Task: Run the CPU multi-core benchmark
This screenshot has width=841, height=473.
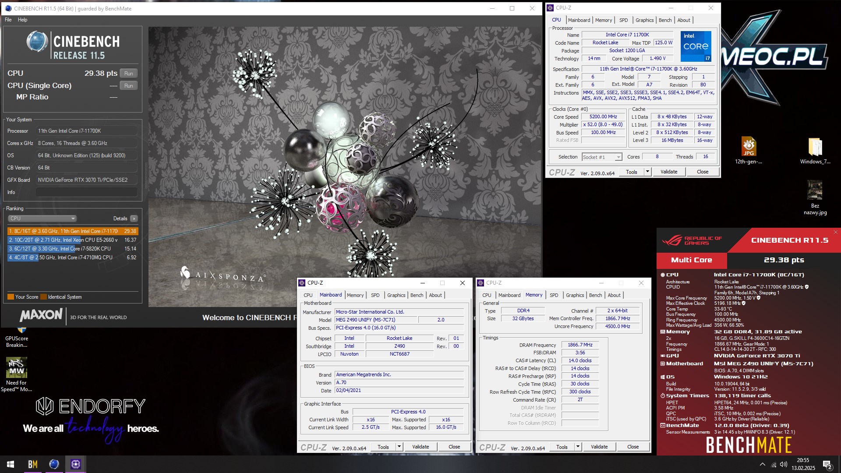Action: tap(128, 74)
